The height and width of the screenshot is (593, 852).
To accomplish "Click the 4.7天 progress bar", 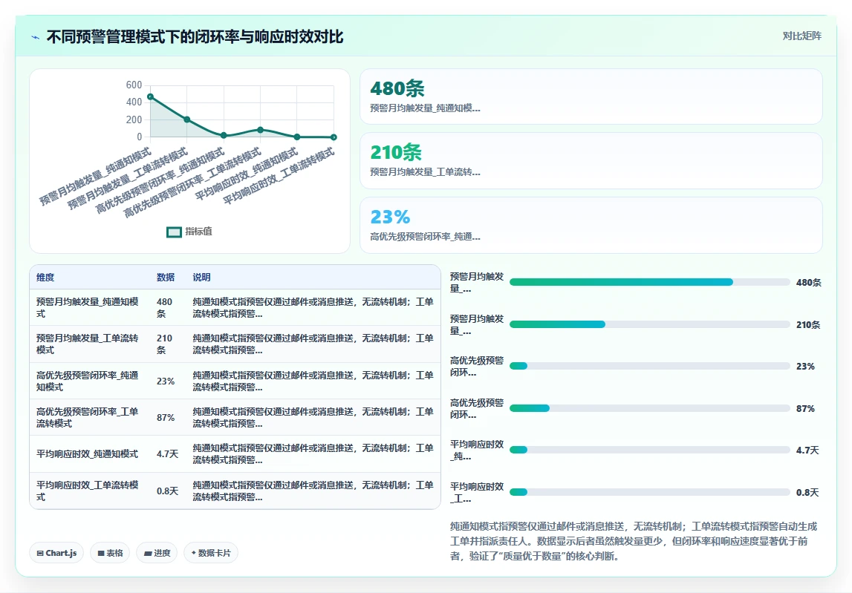I will tap(649, 450).
